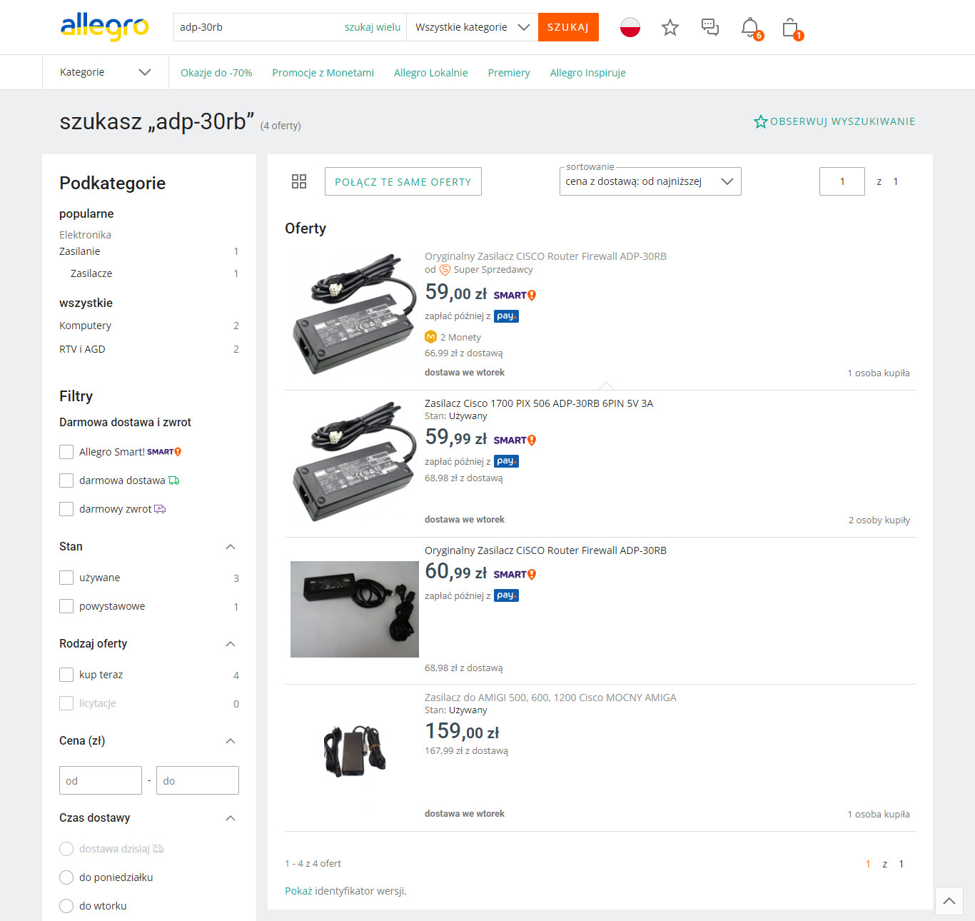Click the Allegro logo
Image resolution: width=975 pixels, height=921 pixels.
click(104, 27)
